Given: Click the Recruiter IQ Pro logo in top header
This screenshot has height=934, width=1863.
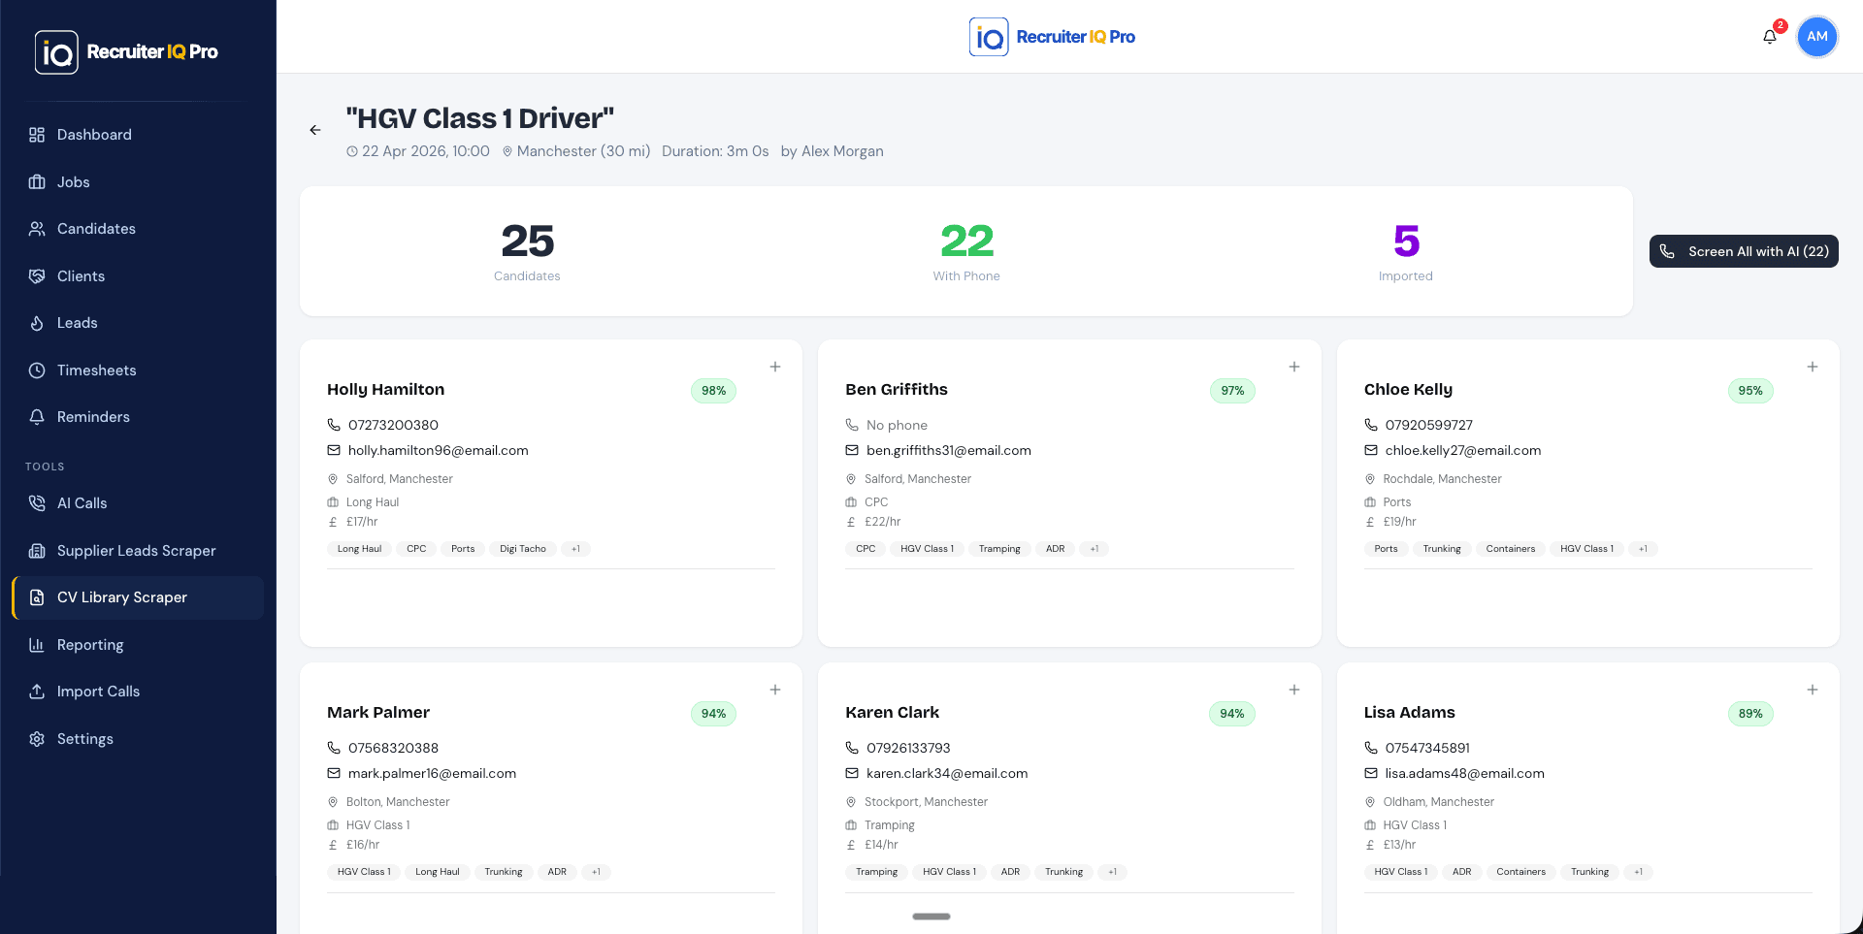Looking at the screenshot, I should point(1052,37).
